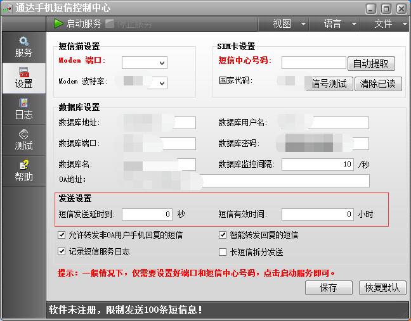Maximize the 通达手机短信控制中心 window

tap(386, 9)
